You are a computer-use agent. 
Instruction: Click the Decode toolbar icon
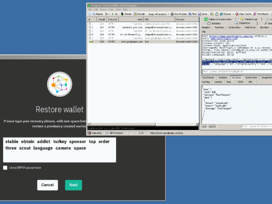[135, 14]
